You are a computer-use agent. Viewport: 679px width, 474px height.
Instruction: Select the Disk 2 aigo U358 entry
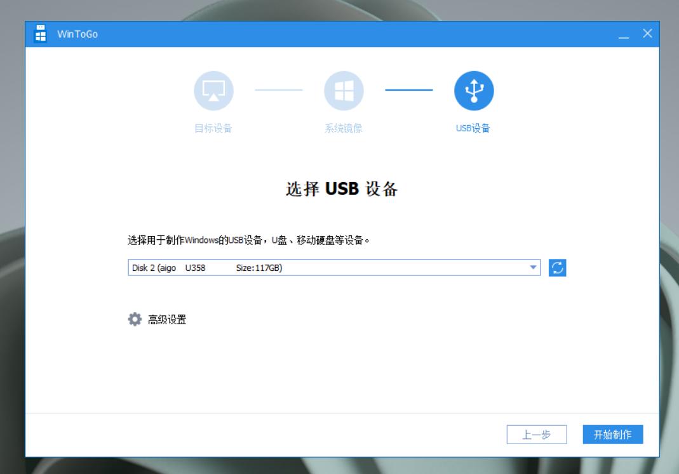(x=254, y=267)
